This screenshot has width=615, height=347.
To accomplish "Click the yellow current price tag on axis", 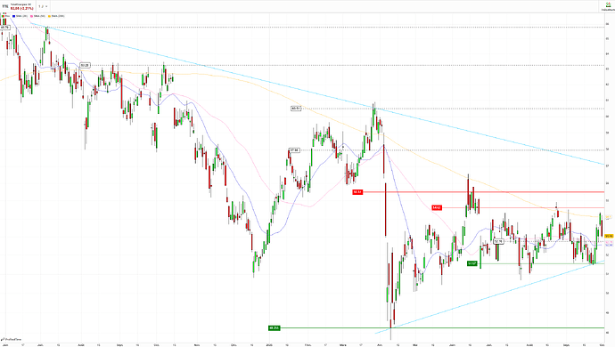I will [609, 236].
